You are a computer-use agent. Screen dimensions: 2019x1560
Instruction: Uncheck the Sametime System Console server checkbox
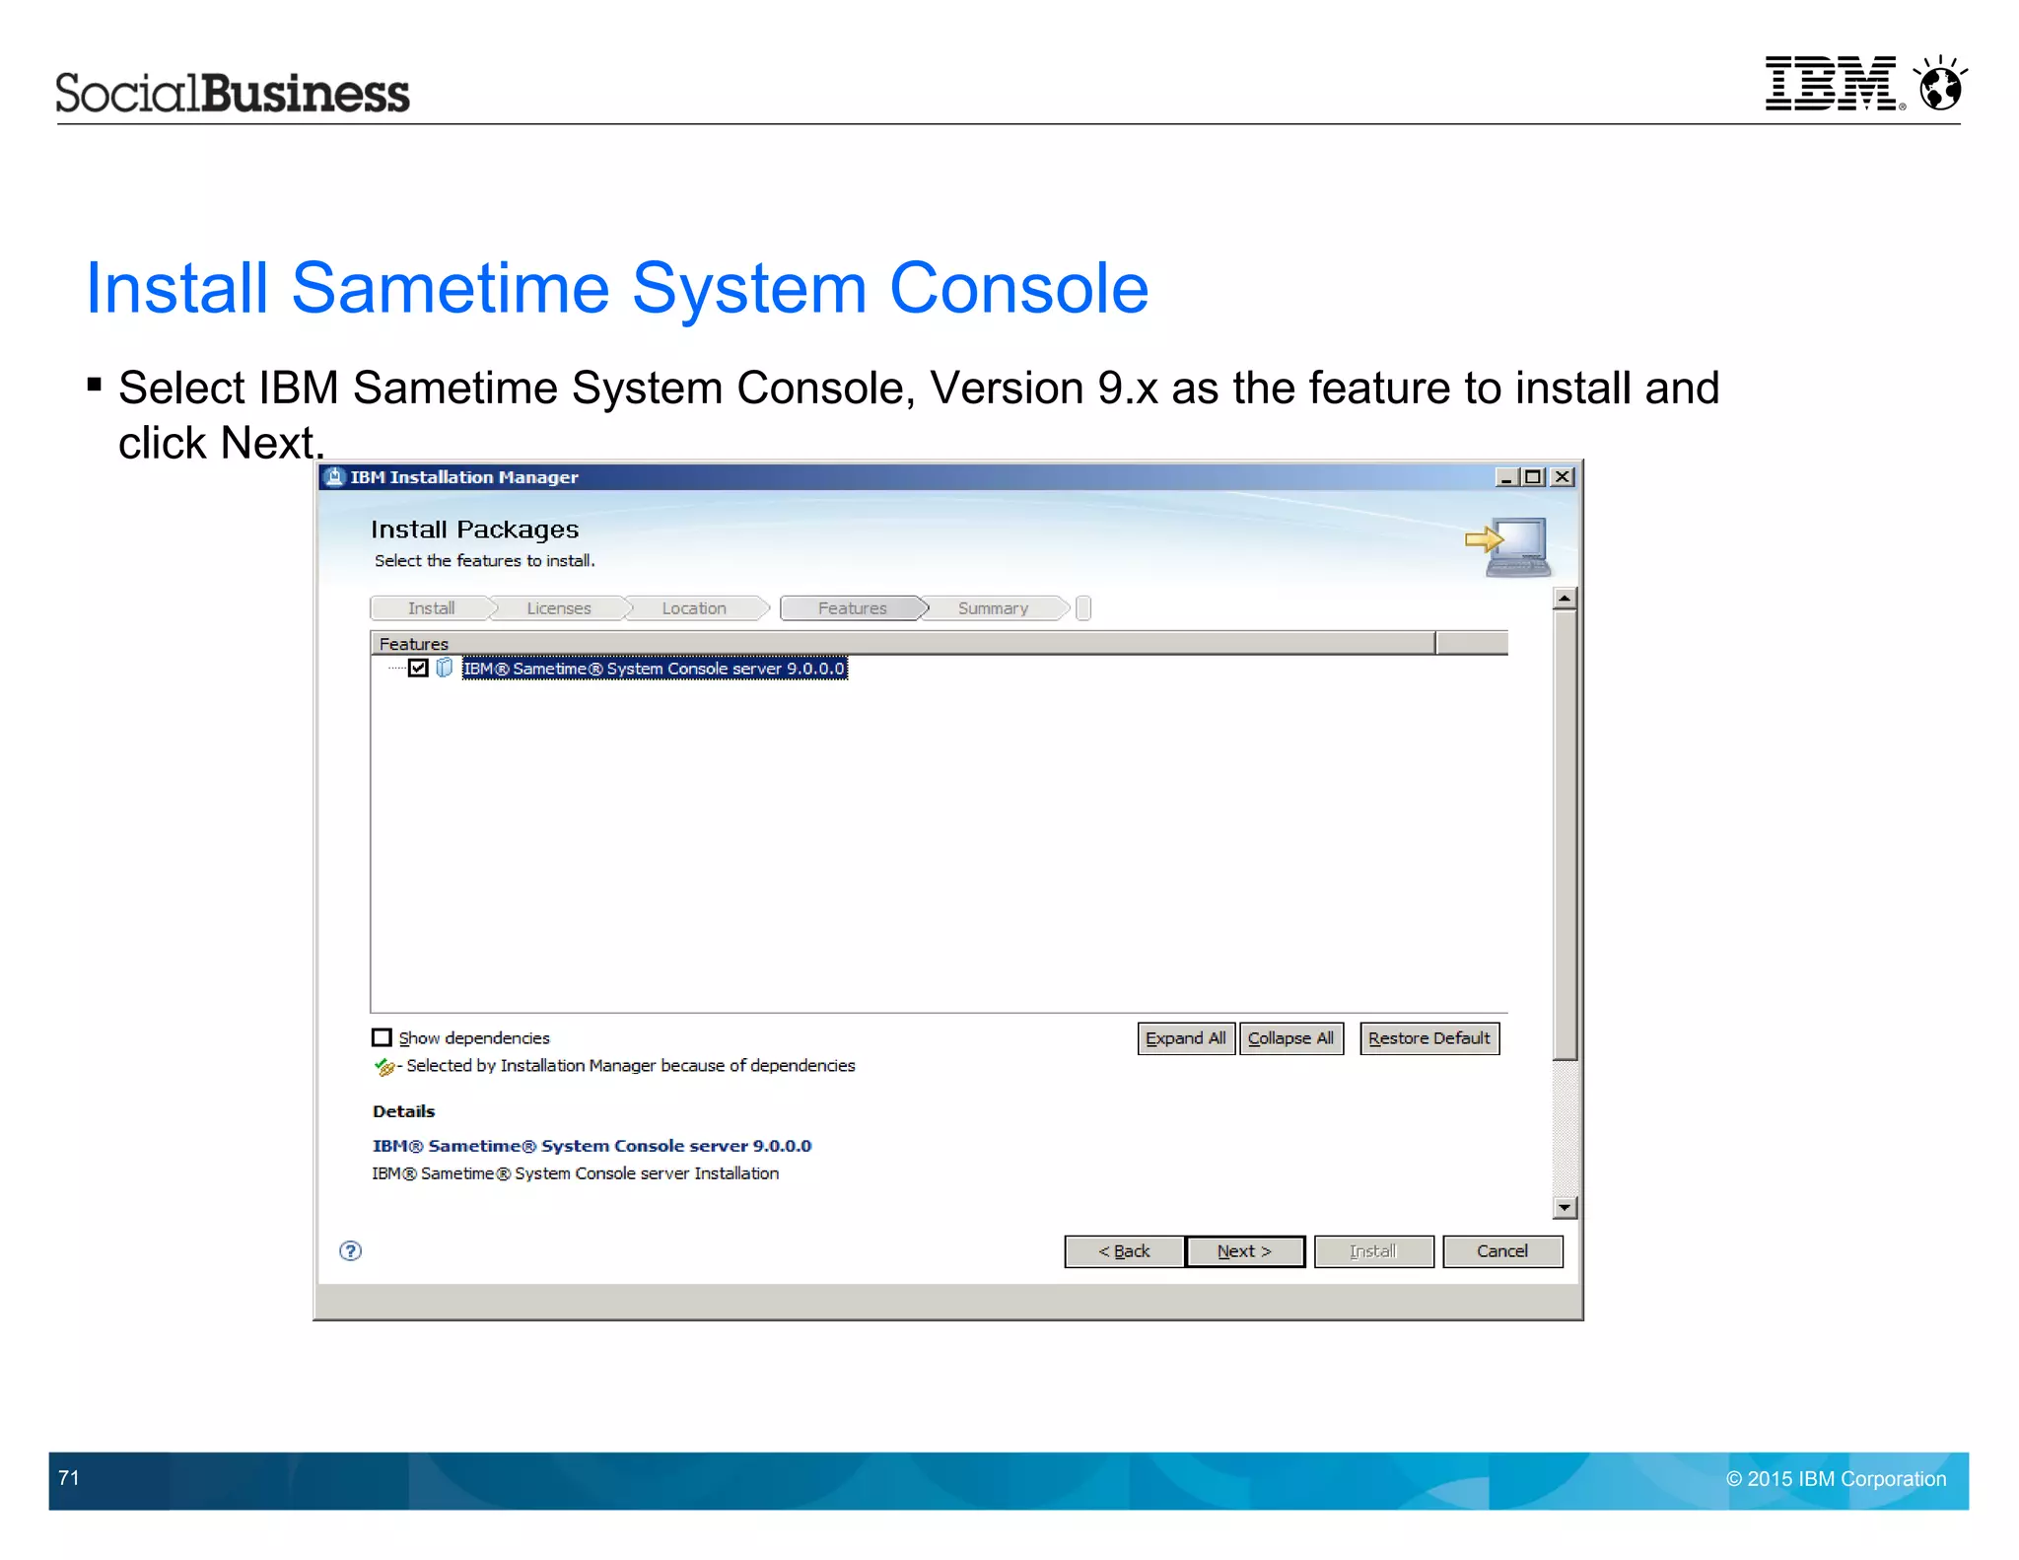(418, 668)
